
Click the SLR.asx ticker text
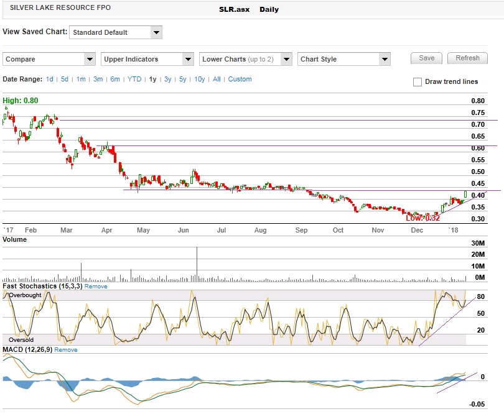235,9
